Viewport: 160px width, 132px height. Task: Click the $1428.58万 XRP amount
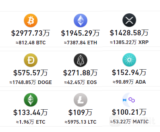point(129,33)
